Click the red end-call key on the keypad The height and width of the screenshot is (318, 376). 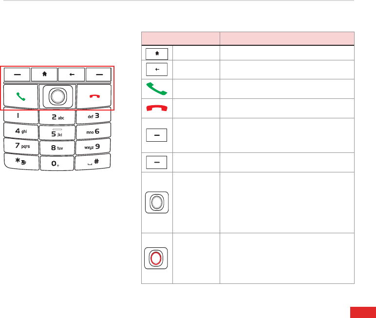pyautogui.click(x=94, y=96)
